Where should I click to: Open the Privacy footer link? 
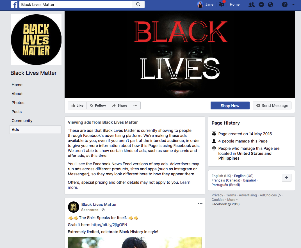(x=217, y=195)
